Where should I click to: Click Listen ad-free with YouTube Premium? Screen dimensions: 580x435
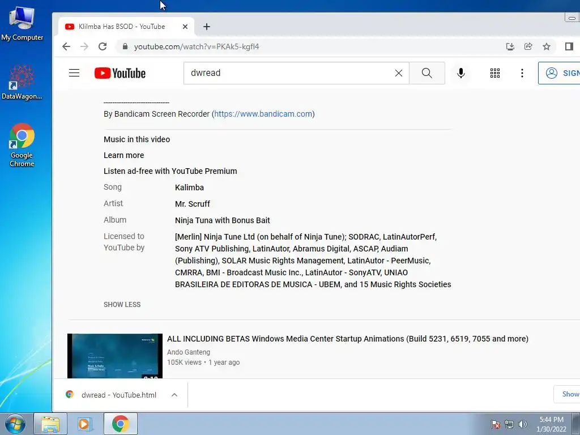[x=170, y=171]
